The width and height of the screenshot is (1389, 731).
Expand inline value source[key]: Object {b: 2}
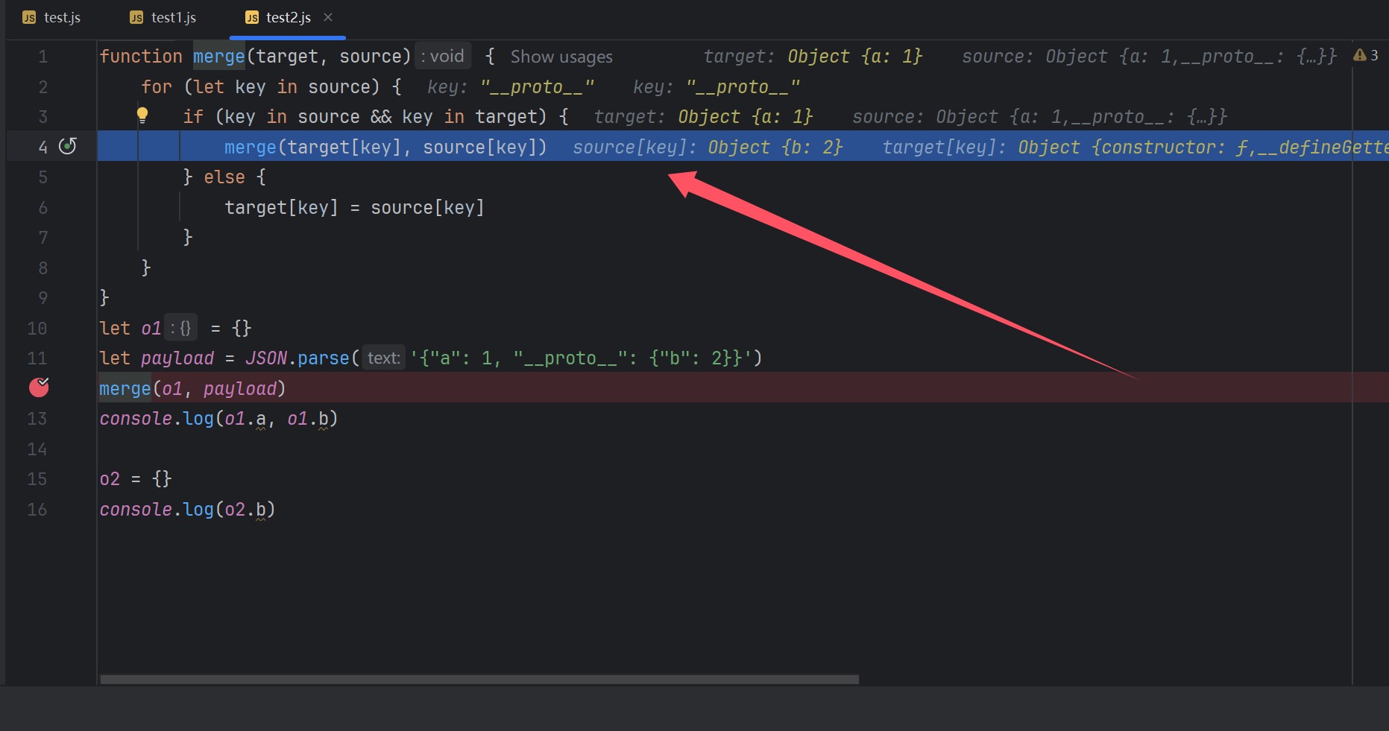[x=707, y=148]
